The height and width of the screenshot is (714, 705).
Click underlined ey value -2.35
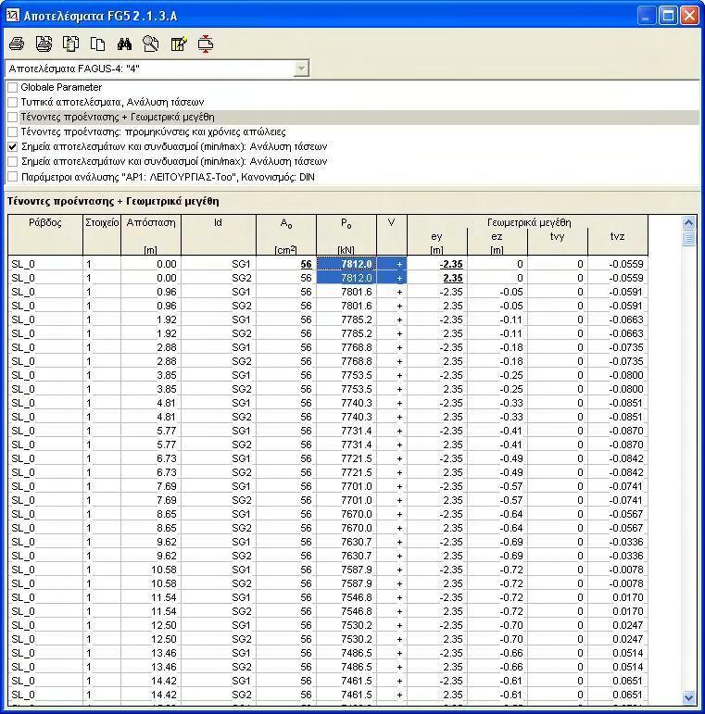(x=451, y=264)
